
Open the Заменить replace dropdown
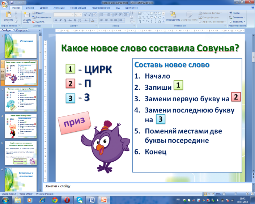(237, 17)
